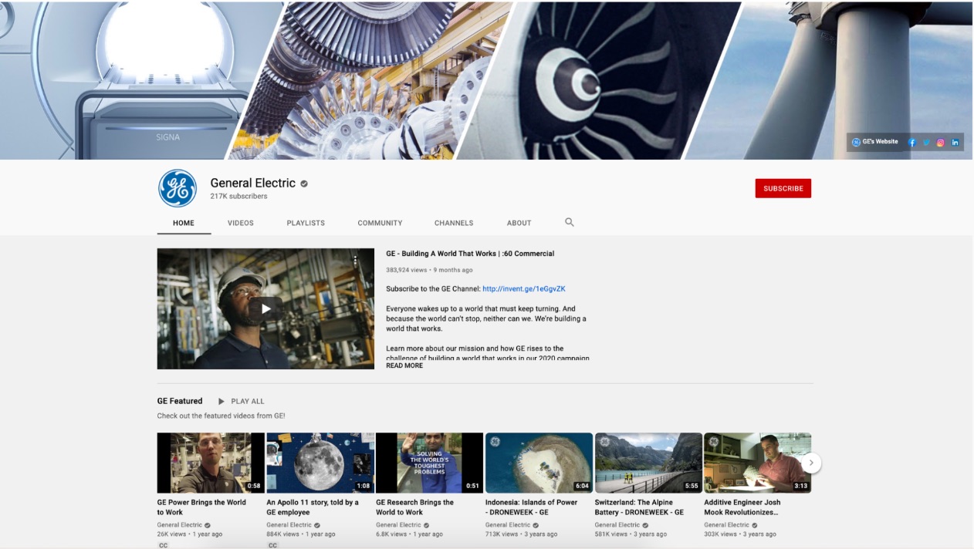Click the CC badge under GE Power video

pyautogui.click(x=163, y=545)
